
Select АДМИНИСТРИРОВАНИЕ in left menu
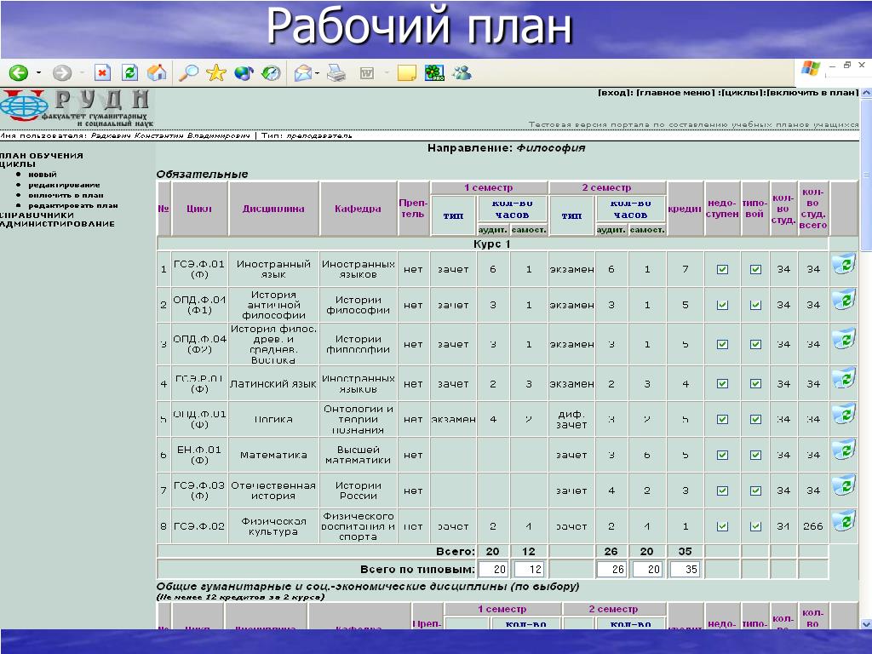coord(57,224)
